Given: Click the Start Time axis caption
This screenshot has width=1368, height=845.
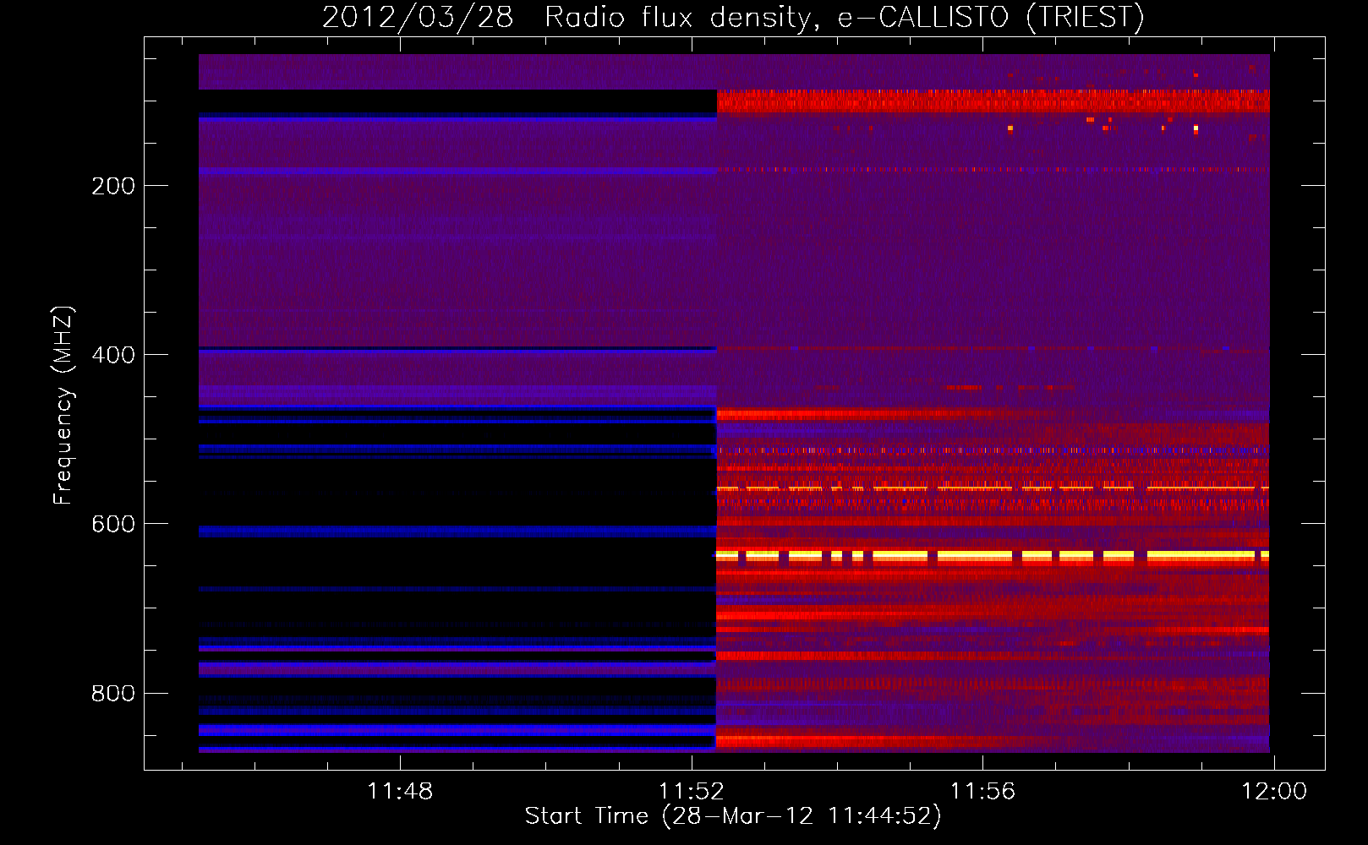Looking at the screenshot, I should pyautogui.click(x=733, y=816).
